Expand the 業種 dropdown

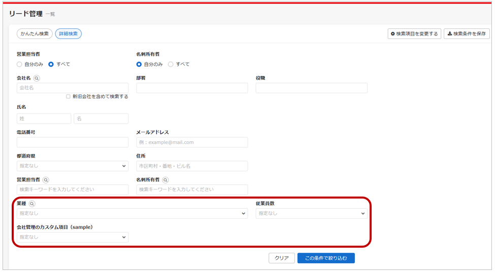click(x=132, y=214)
